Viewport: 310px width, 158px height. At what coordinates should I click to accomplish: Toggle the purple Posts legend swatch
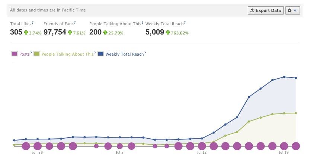point(15,54)
